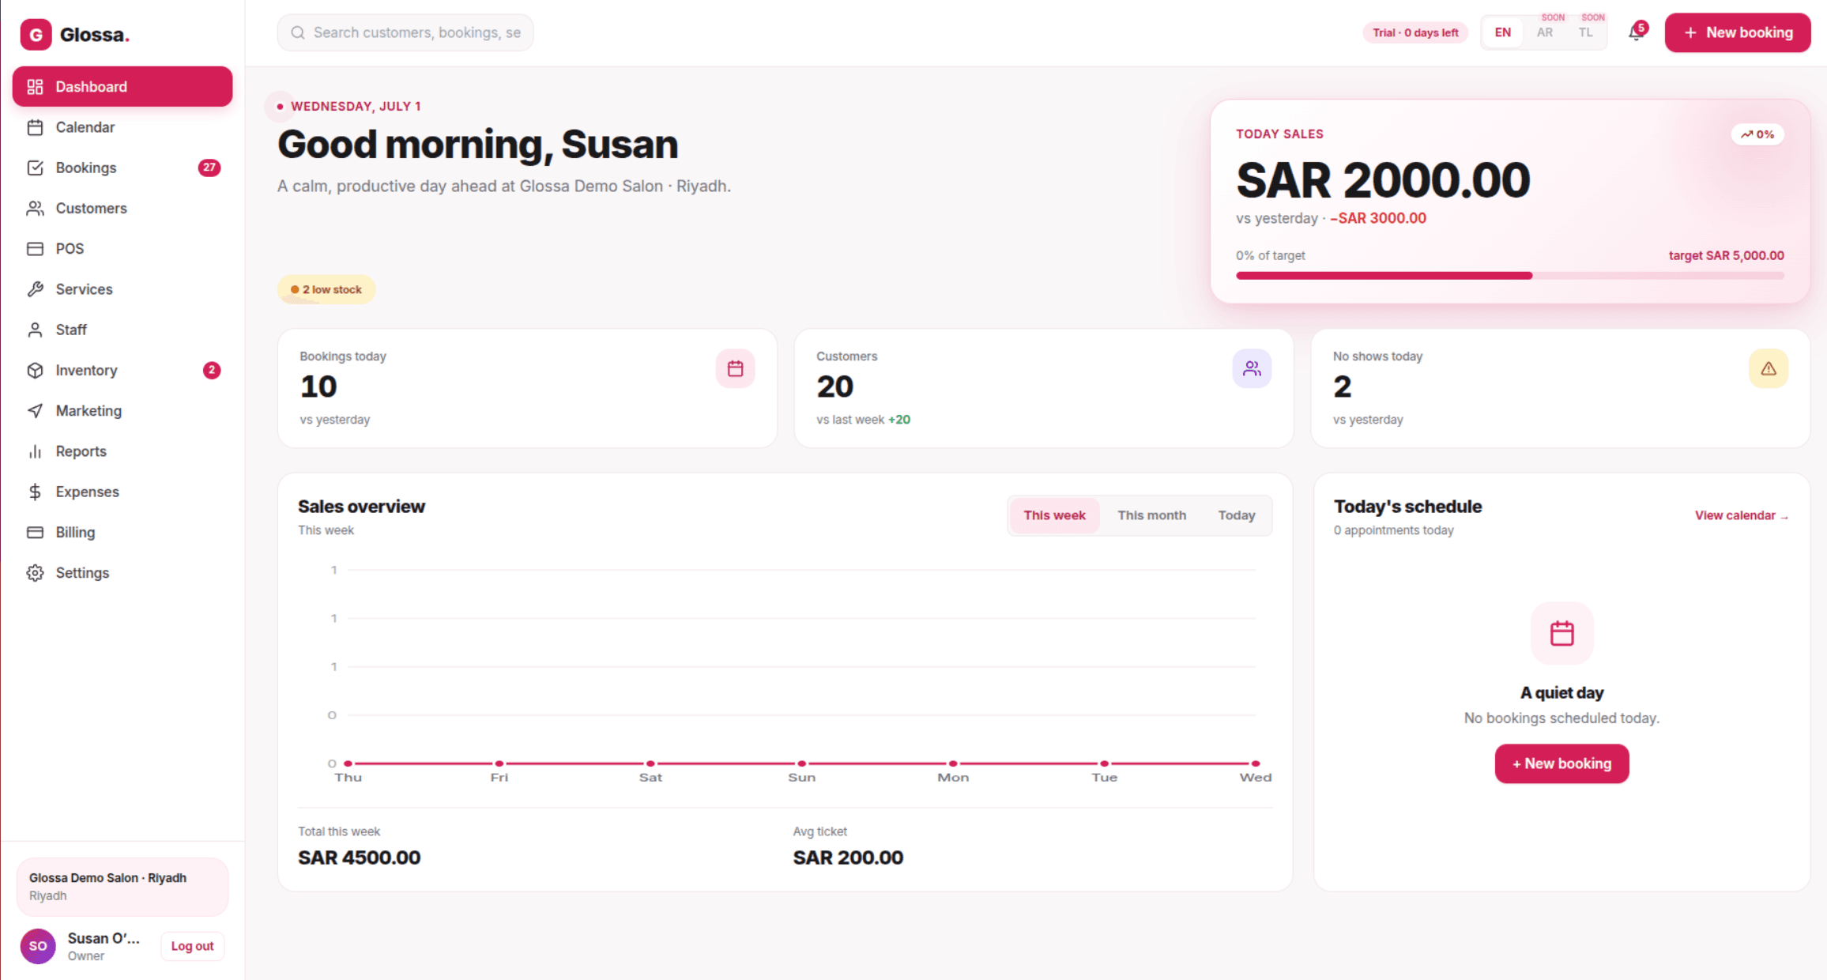The width and height of the screenshot is (1827, 980).
Task: Click the SAR 2000.00 sales amount
Action: tap(1383, 180)
